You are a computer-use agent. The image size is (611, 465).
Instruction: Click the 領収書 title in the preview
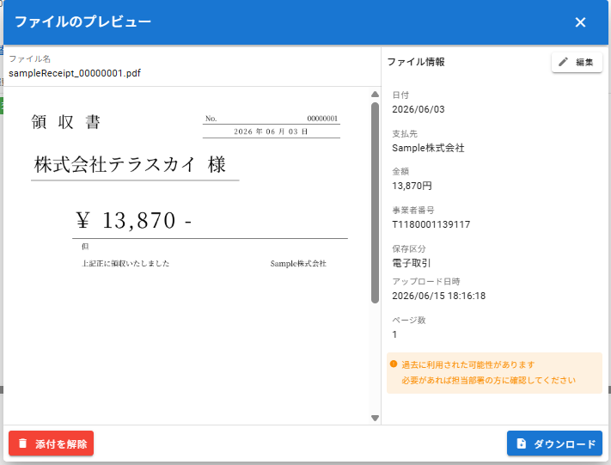pos(66,122)
